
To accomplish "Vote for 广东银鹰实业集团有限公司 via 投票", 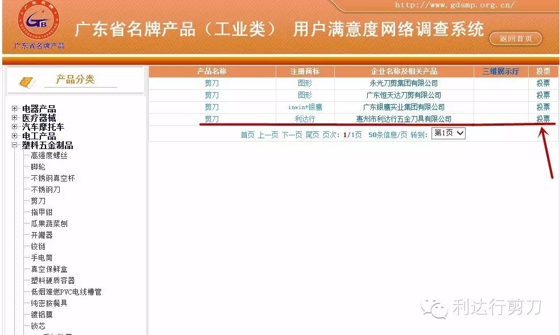I will [543, 107].
